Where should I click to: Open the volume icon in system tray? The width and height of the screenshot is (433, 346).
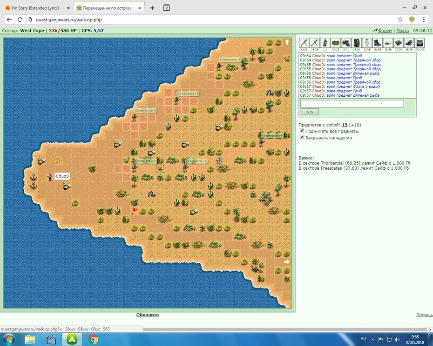(x=397, y=339)
